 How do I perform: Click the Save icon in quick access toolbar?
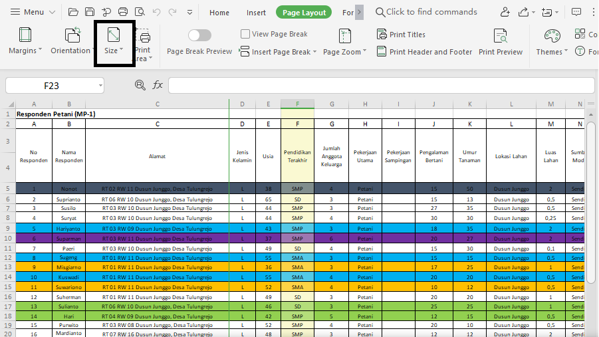point(89,12)
